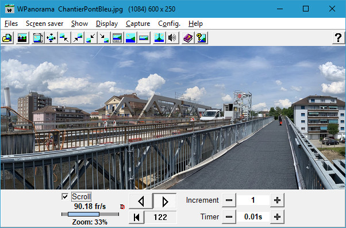Close the WPanorama window
346x228 pixels.
332,9
